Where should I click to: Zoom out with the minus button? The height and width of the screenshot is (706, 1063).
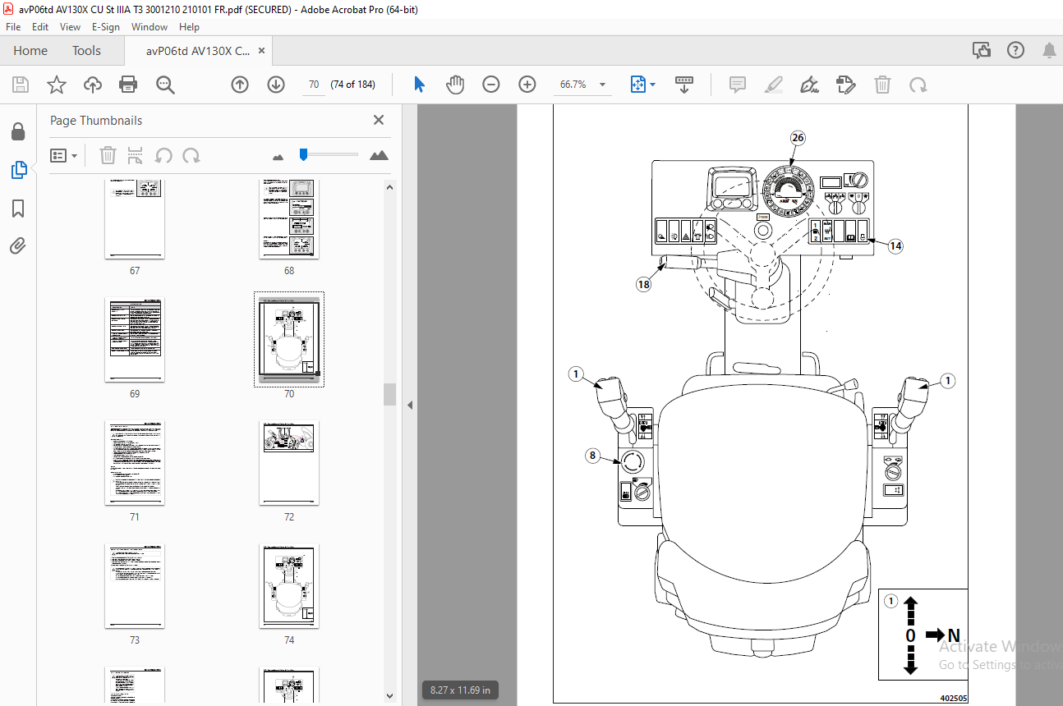491,85
